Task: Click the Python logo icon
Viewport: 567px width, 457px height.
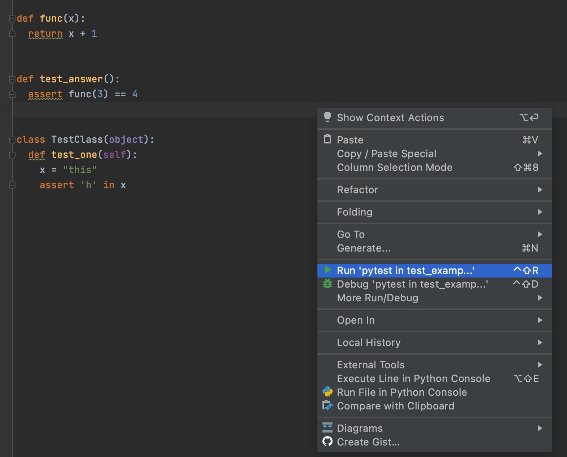Action: point(328,392)
